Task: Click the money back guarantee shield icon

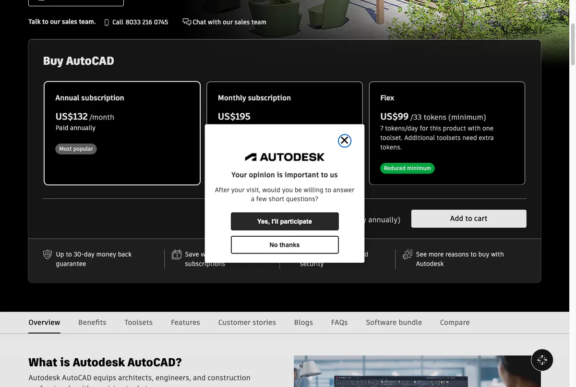Action: click(x=48, y=254)
